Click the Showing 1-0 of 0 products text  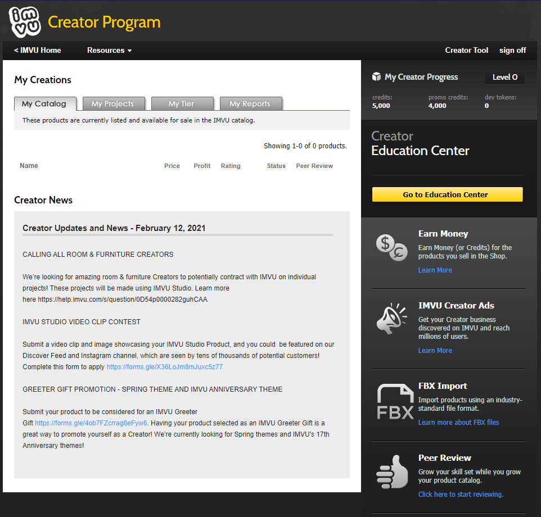pos(305,146)
